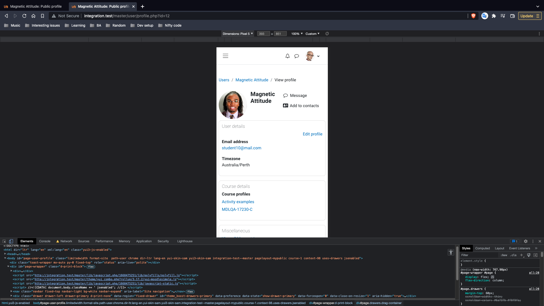Open the Brave wallet icon
The height and width of the screenshot is (306, 544).
click(x=513, y=16)
